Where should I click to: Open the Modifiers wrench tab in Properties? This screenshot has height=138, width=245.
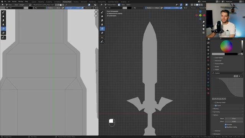(208, 72)
